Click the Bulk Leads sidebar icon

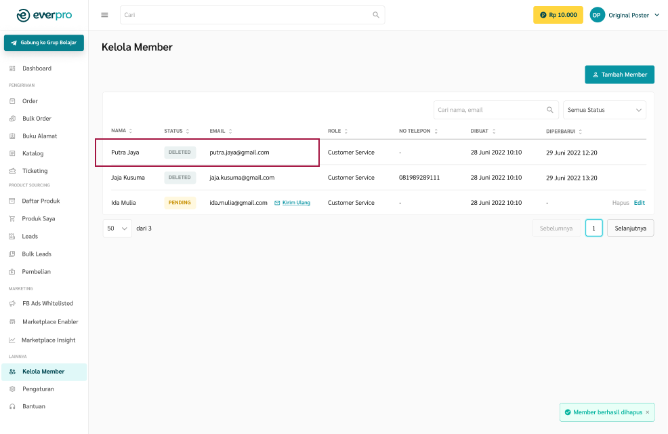pos(12,254)
